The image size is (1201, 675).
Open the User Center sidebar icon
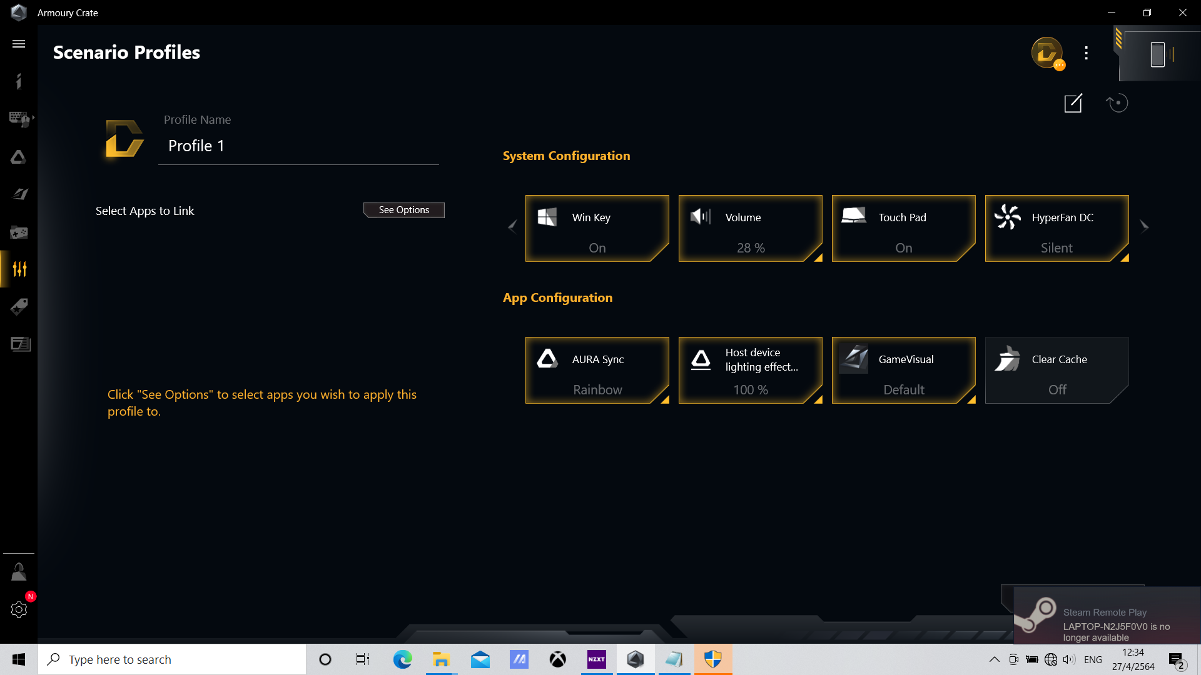[x=19, y=572]
